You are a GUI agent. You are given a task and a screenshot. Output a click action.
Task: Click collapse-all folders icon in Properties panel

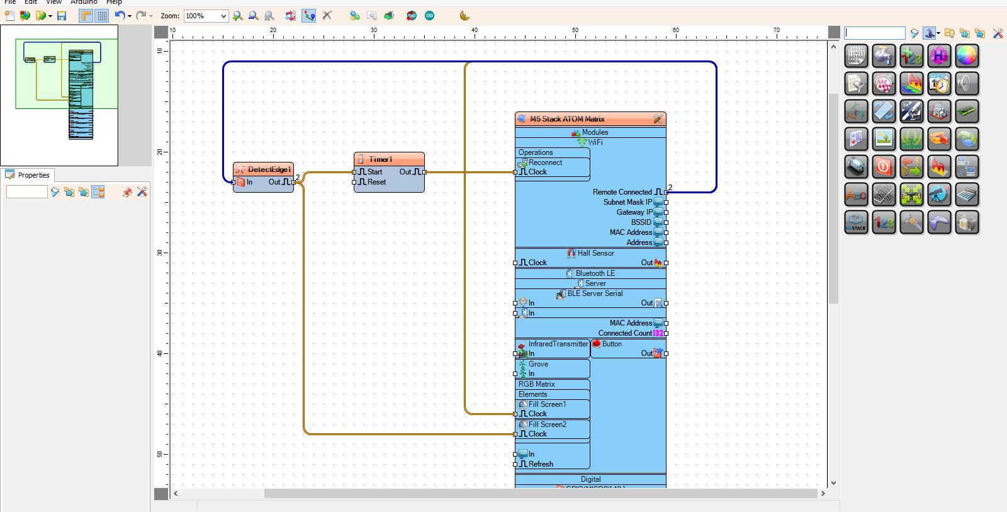pos(84,192)
